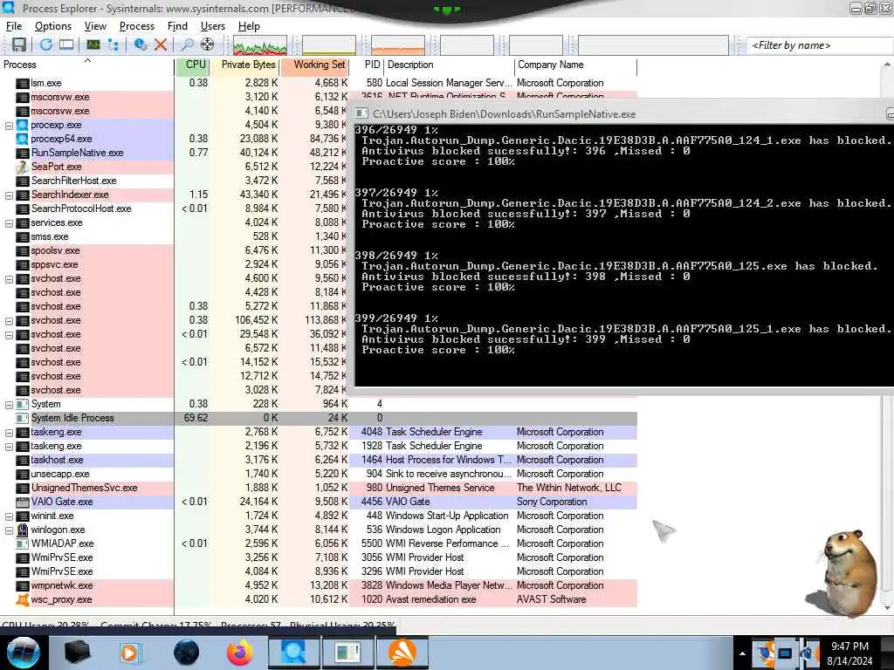
Task: Open the CPU usage history graph
Action: (x=260, y=45)
